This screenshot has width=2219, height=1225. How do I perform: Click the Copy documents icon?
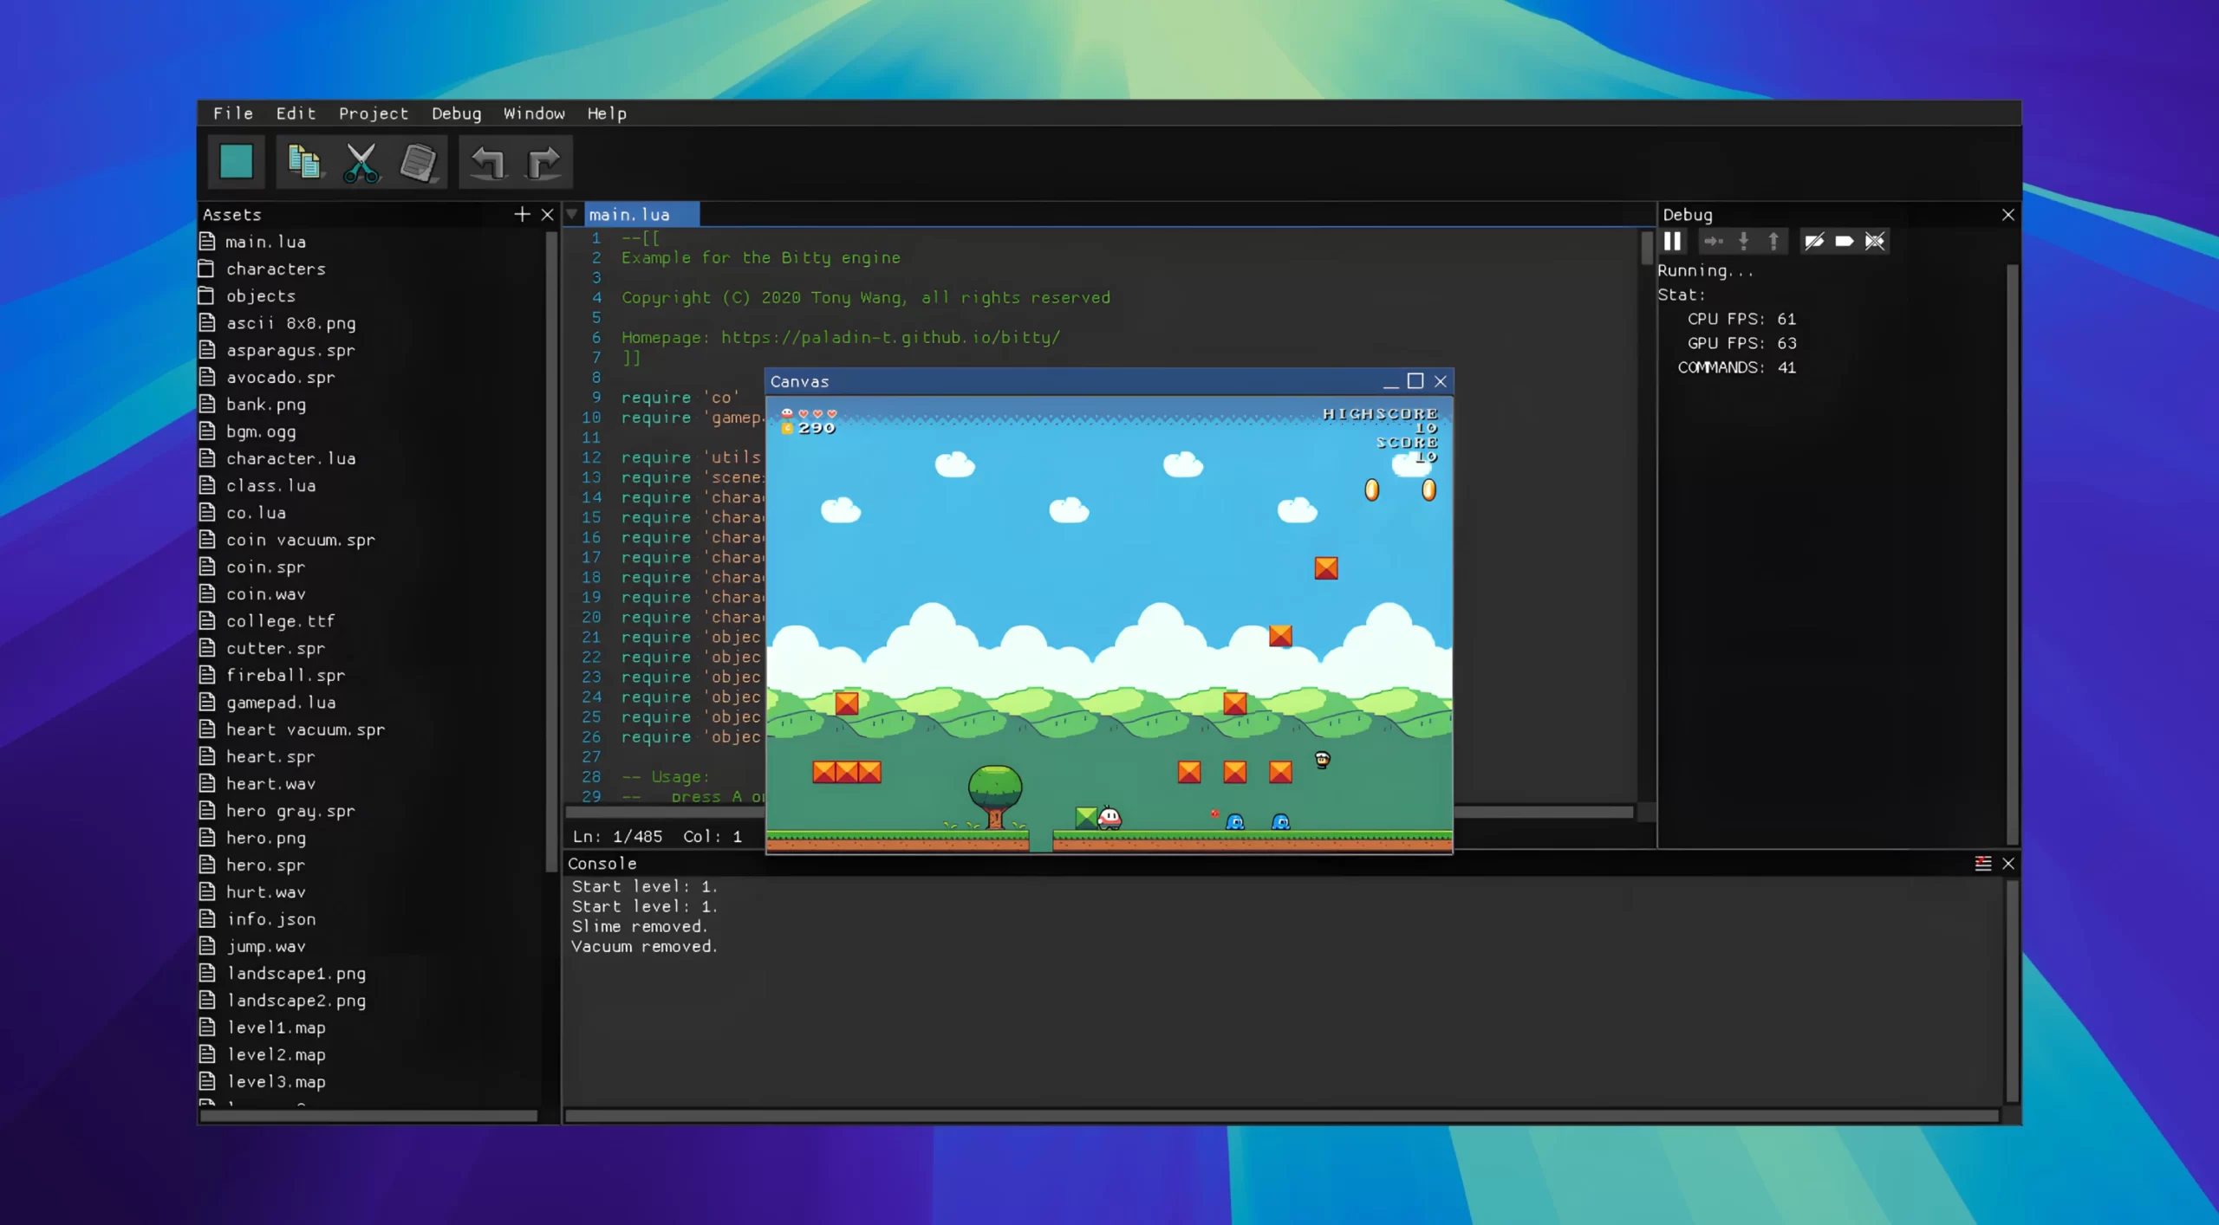(303, 162)
